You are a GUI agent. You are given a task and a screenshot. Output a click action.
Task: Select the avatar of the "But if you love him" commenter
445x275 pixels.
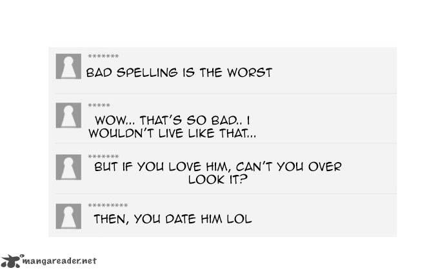tap(68, 167)
